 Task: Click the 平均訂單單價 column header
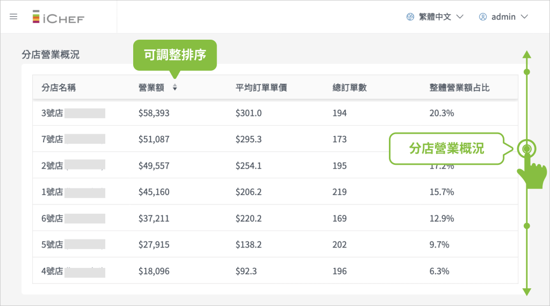[261, 88]
